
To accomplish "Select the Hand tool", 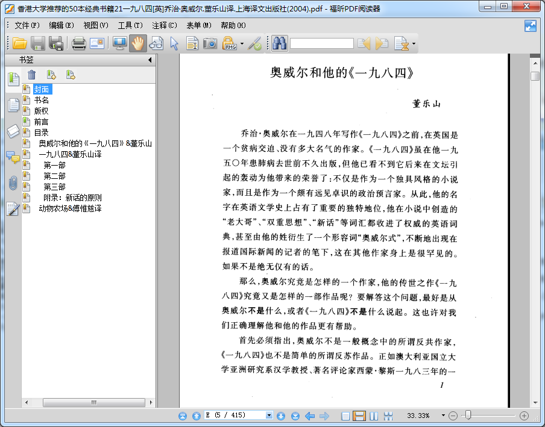I will tap(138, 43).
